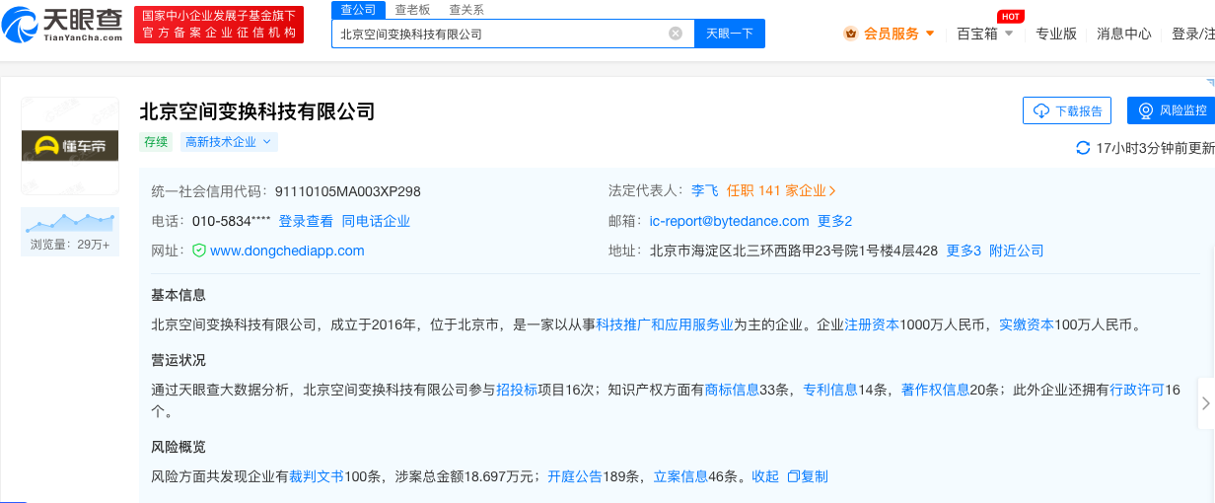Open the 裁判文书 link
Image resolution: width=1215 pixels, height=503 pixels.
click(x=317, y=476)
